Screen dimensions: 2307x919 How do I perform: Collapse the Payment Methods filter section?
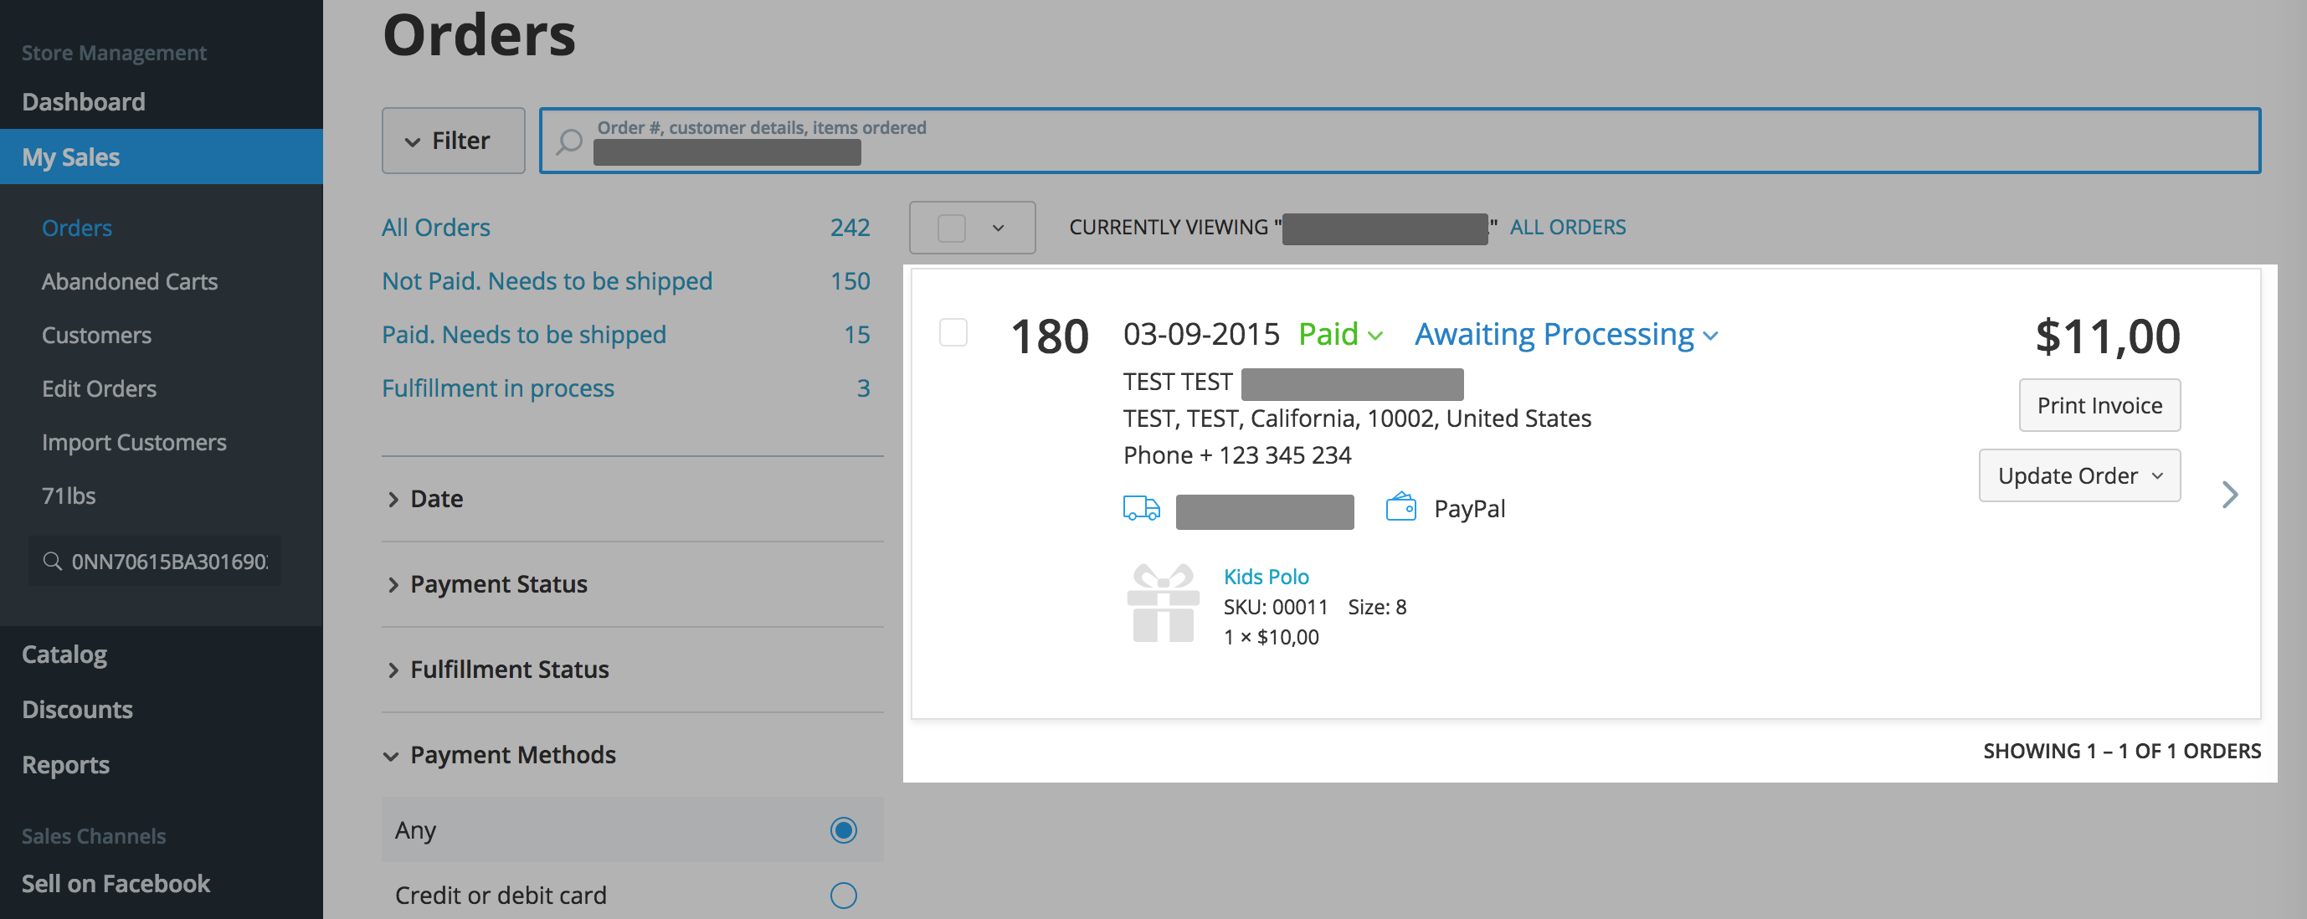pos(512,755)
